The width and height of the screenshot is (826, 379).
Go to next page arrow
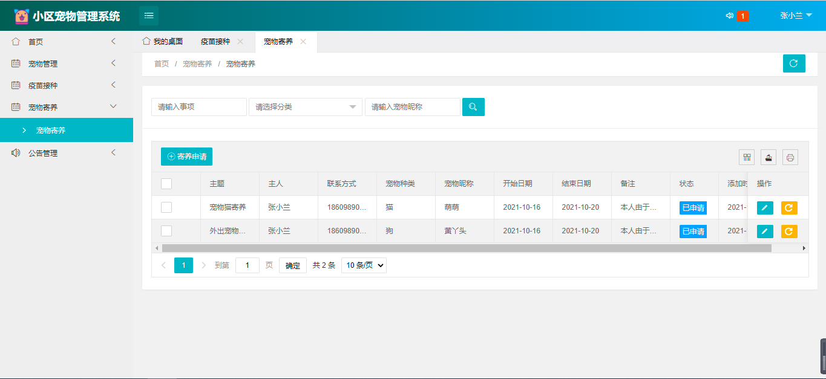[203, 265]
